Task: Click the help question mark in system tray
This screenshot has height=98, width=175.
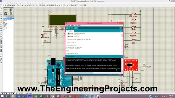Action: click(x=151, y=96)
